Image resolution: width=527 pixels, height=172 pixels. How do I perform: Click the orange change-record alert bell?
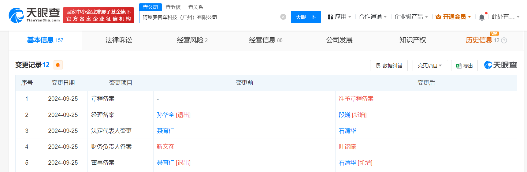58,65
